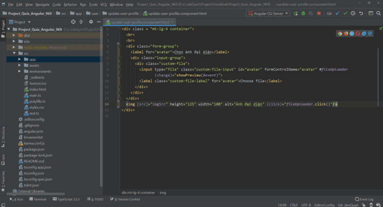Expand the dist folder node
Image resolution: width=383 pixels, height=207 pixels.
point(14,35)
